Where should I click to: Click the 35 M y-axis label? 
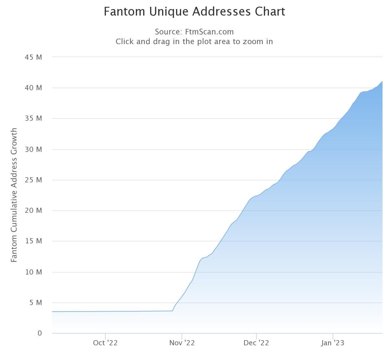[x=33, y=118]
